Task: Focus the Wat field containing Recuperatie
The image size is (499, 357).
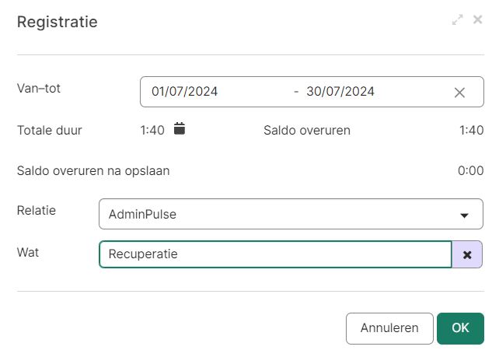Action: pos(275,254)
